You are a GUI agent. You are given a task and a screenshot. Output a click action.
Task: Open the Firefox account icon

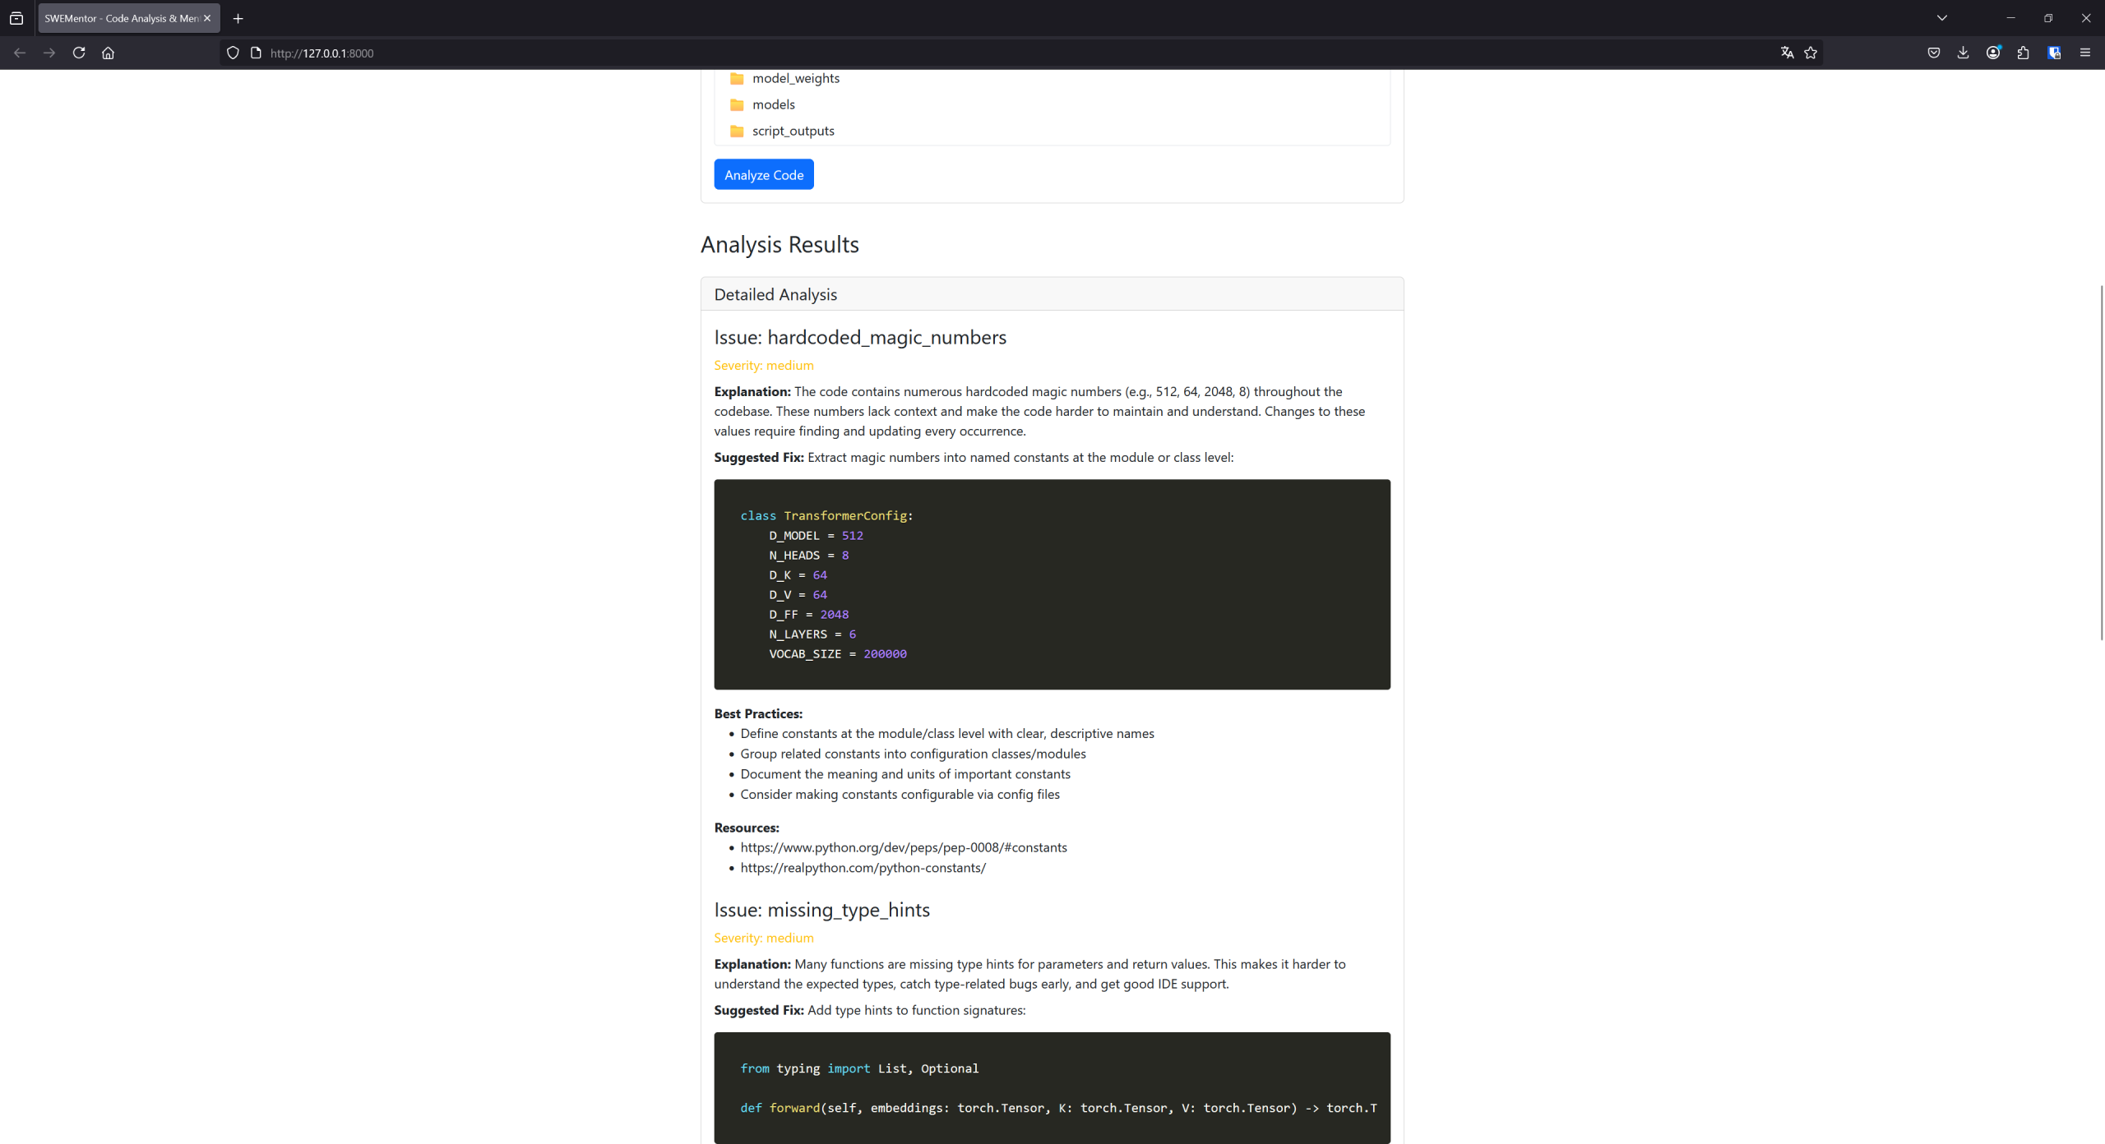pyautogui.click(x=1994, y=53)
